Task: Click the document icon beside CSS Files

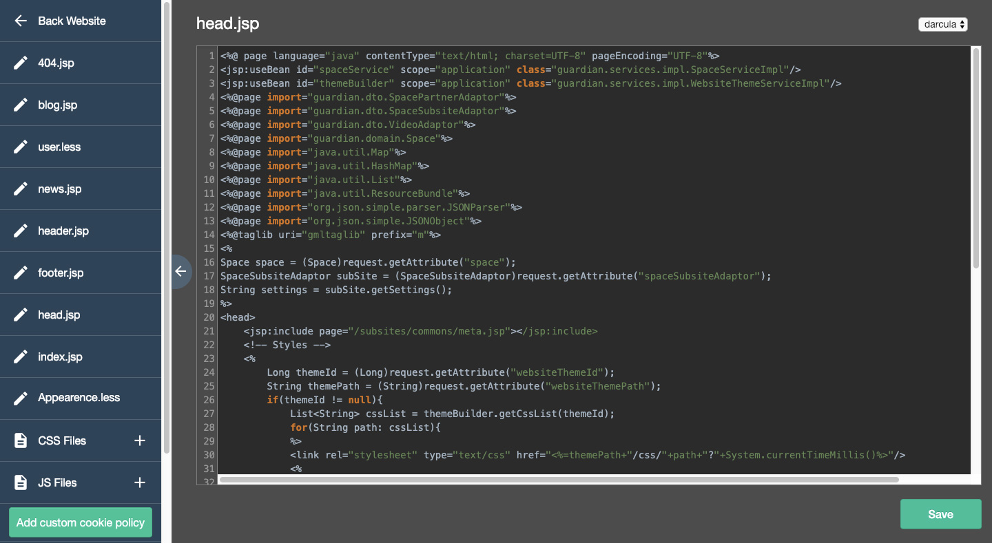Action: click(x=21, y=440)
